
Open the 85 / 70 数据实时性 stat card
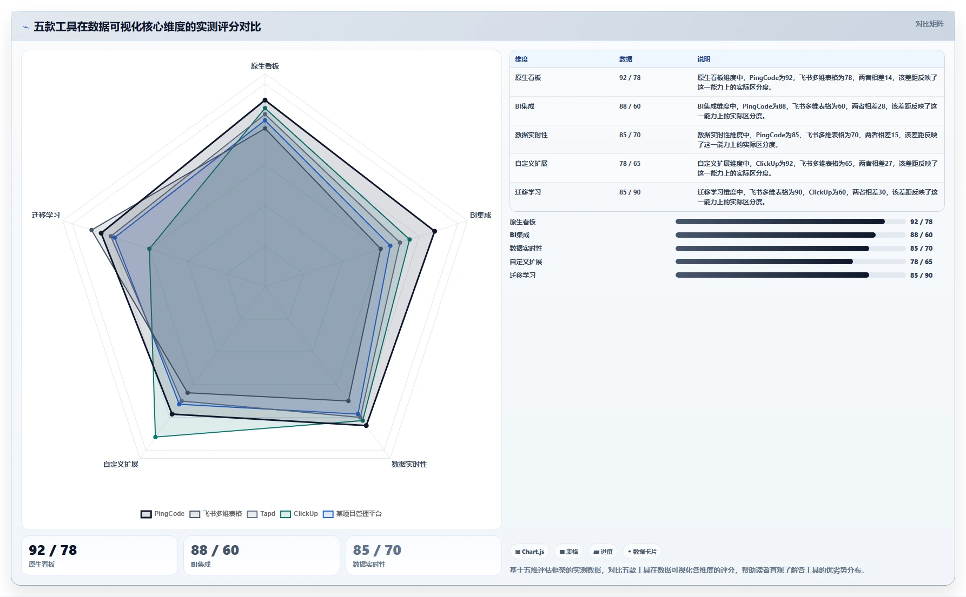(424, 555)
